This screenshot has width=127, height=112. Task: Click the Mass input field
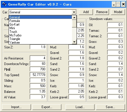click(38, 86)
